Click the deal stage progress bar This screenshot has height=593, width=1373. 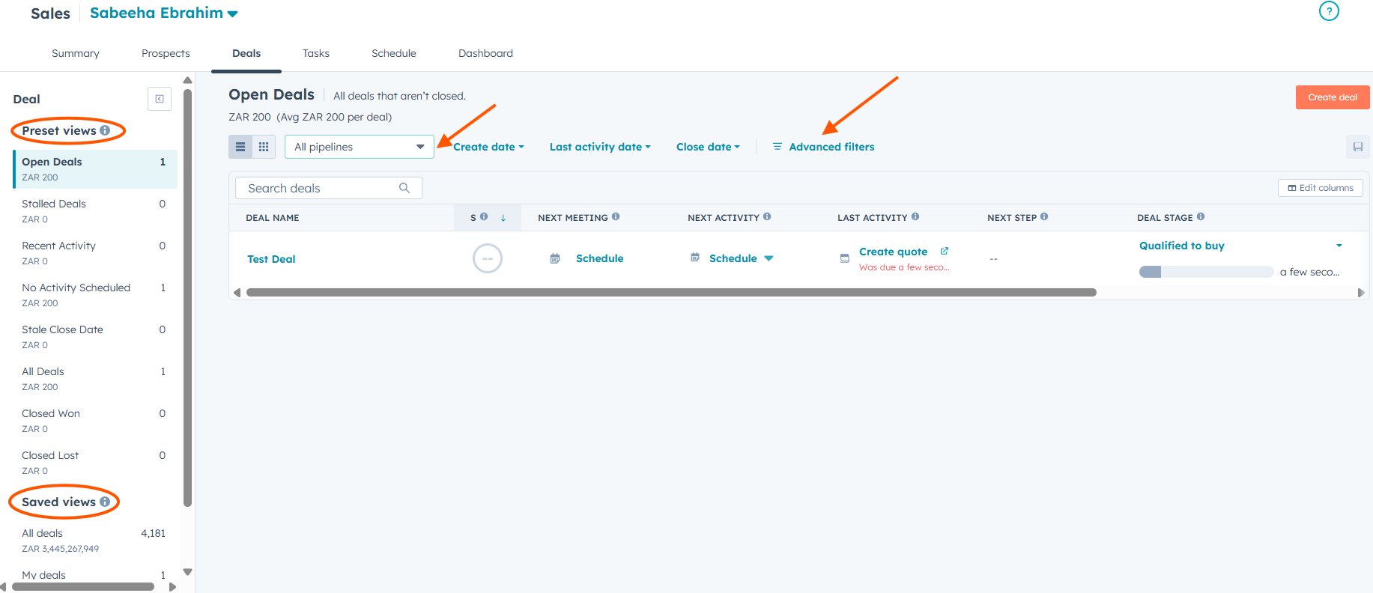1205,272
